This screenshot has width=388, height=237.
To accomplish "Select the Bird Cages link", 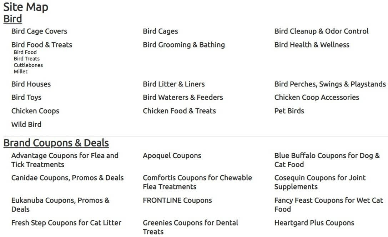I will coord(160,31).
